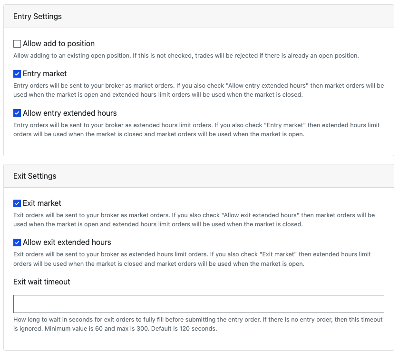Click the help text under Allow add to position
399x354 pixels.
point(185,56)
